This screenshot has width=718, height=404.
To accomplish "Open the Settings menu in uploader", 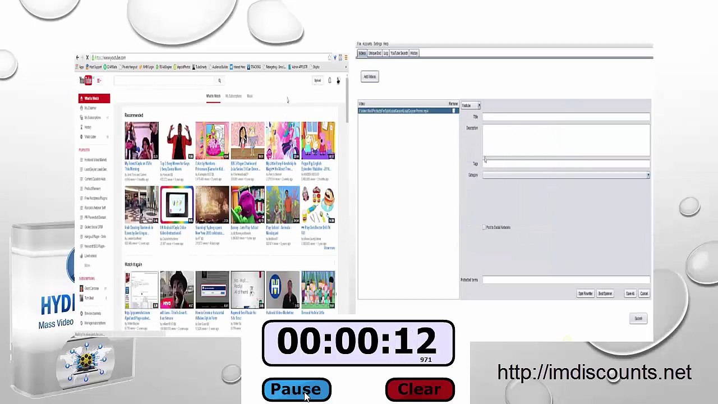I will (x=378, y=44).
